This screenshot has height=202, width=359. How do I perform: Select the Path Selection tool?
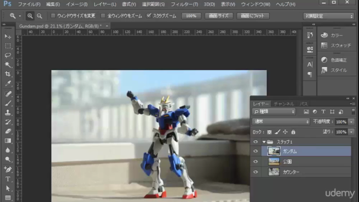(x=8, y=189)
